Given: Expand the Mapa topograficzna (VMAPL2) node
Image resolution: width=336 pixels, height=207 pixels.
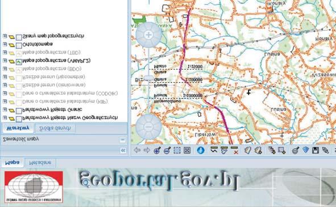Looking at the screenshot, I should tap(5, 61).
